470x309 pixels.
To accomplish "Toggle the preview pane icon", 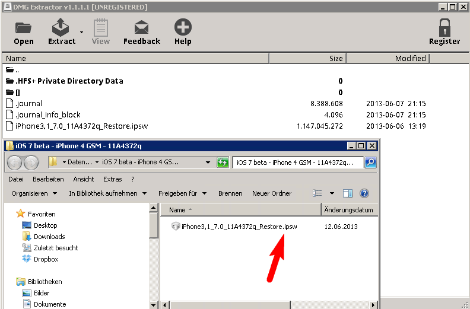I will (x=348, y=193).
